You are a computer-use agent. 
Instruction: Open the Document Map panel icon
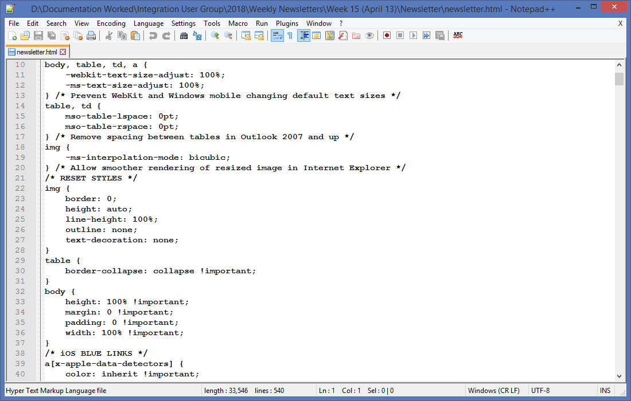pyautogui.click(x=330, y=35)
